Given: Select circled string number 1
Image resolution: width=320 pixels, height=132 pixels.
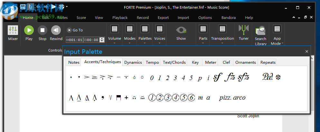Looking at the screenshot, I should coord(152,98).
